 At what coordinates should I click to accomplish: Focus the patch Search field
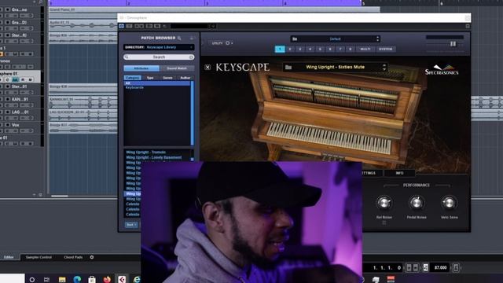[x=159, y=57]
